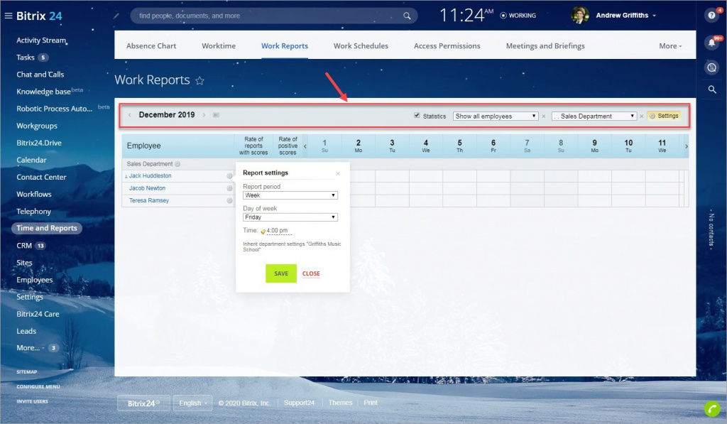Close the Report settings popup

tap(338, 173)
